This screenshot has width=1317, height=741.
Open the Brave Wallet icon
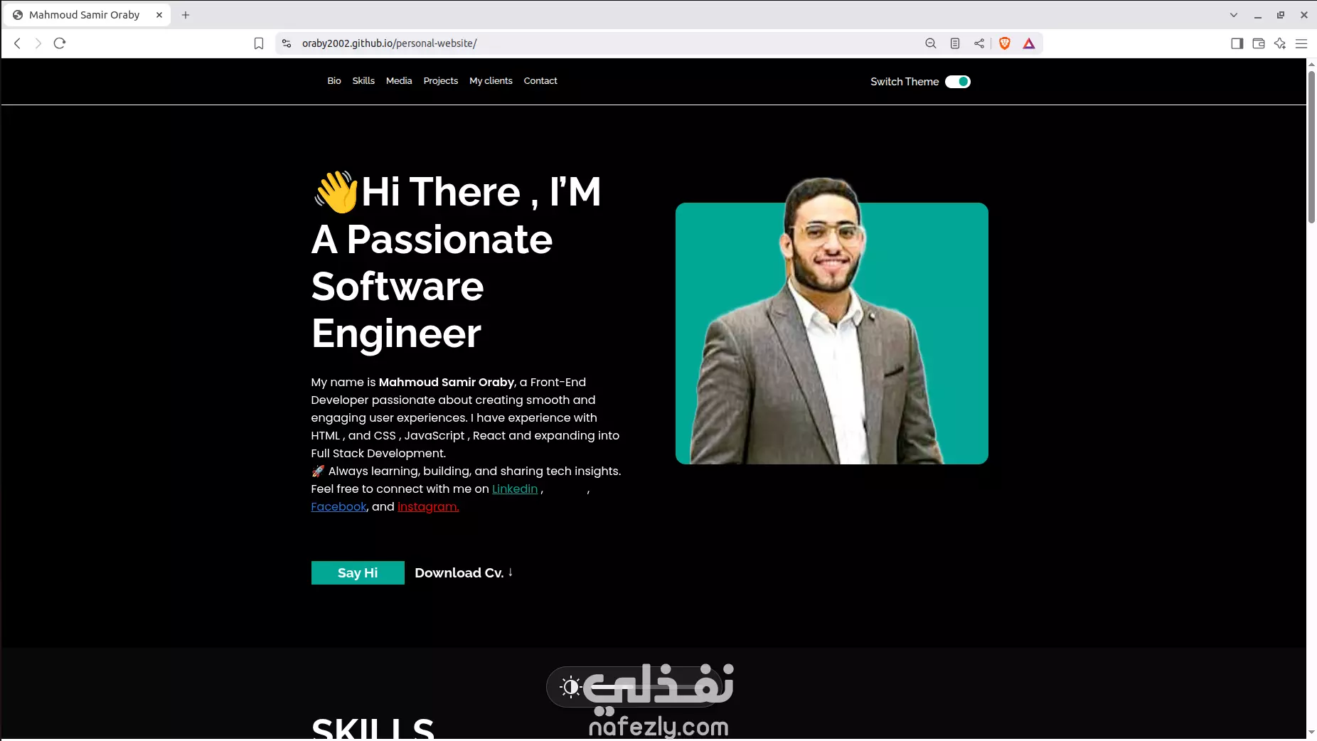[1259, 43]
